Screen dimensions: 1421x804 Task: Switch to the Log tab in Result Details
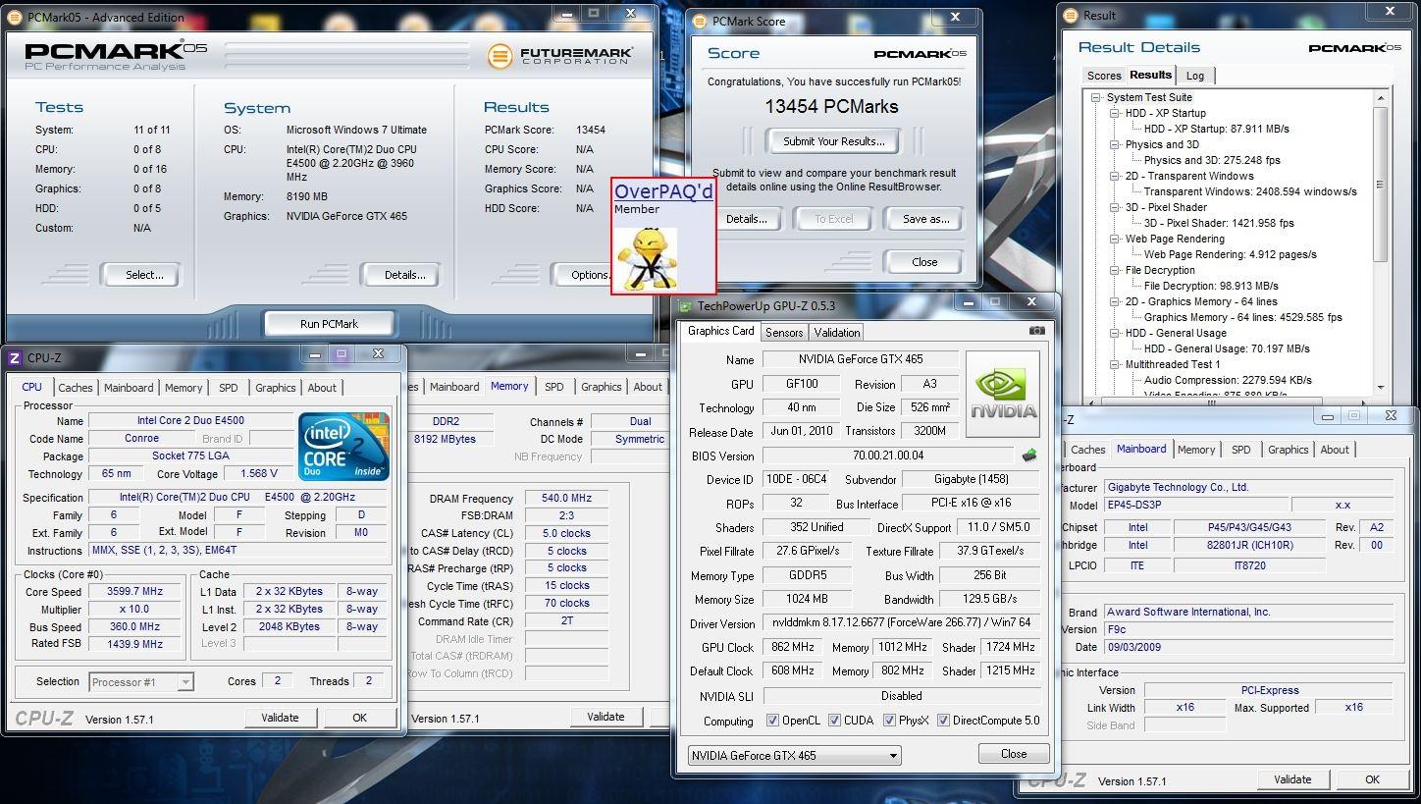(x=1194, y=76)
